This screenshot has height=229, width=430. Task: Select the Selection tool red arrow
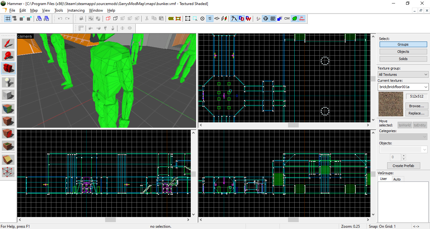[x=8, y=44]
